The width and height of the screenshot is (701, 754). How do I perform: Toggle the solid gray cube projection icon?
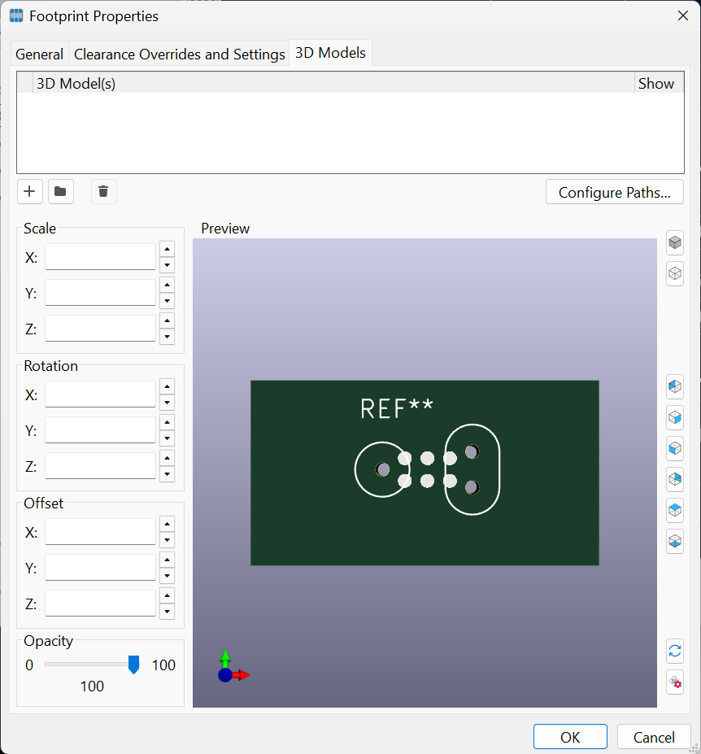[x=674, y=242]
